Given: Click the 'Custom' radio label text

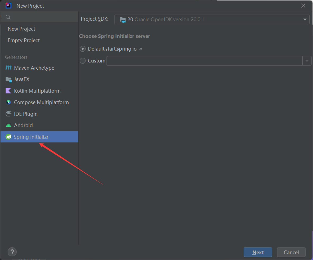Looking at the screenshot, I should point(96,61).
